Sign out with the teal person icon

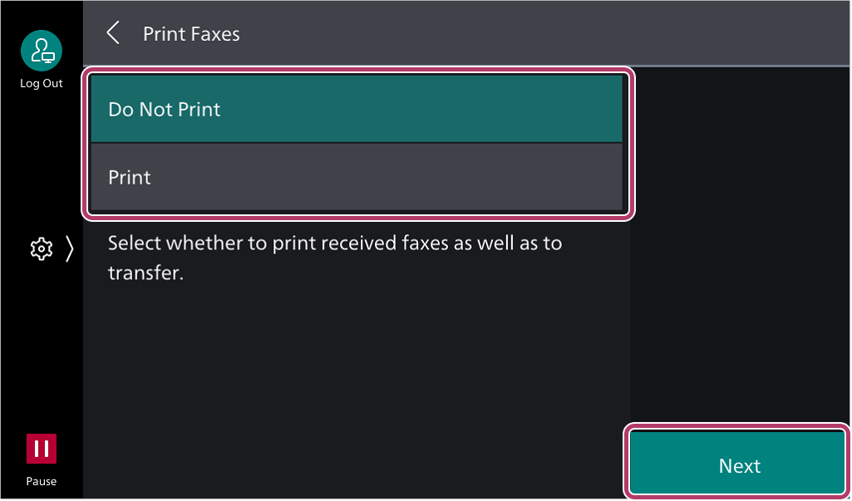tap(42, 51)
